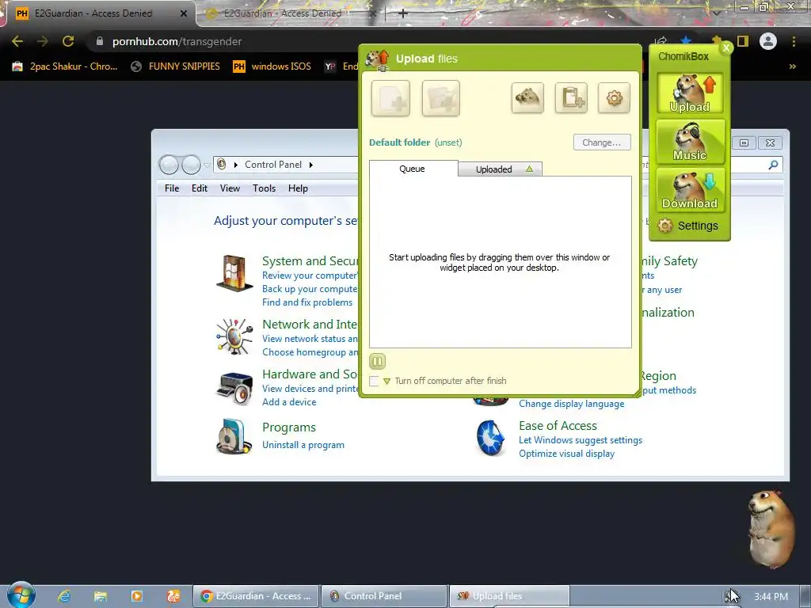Switch to the Uploaded tab
Image resolution: width=811 pixels, height=608 pixels.
500,169
